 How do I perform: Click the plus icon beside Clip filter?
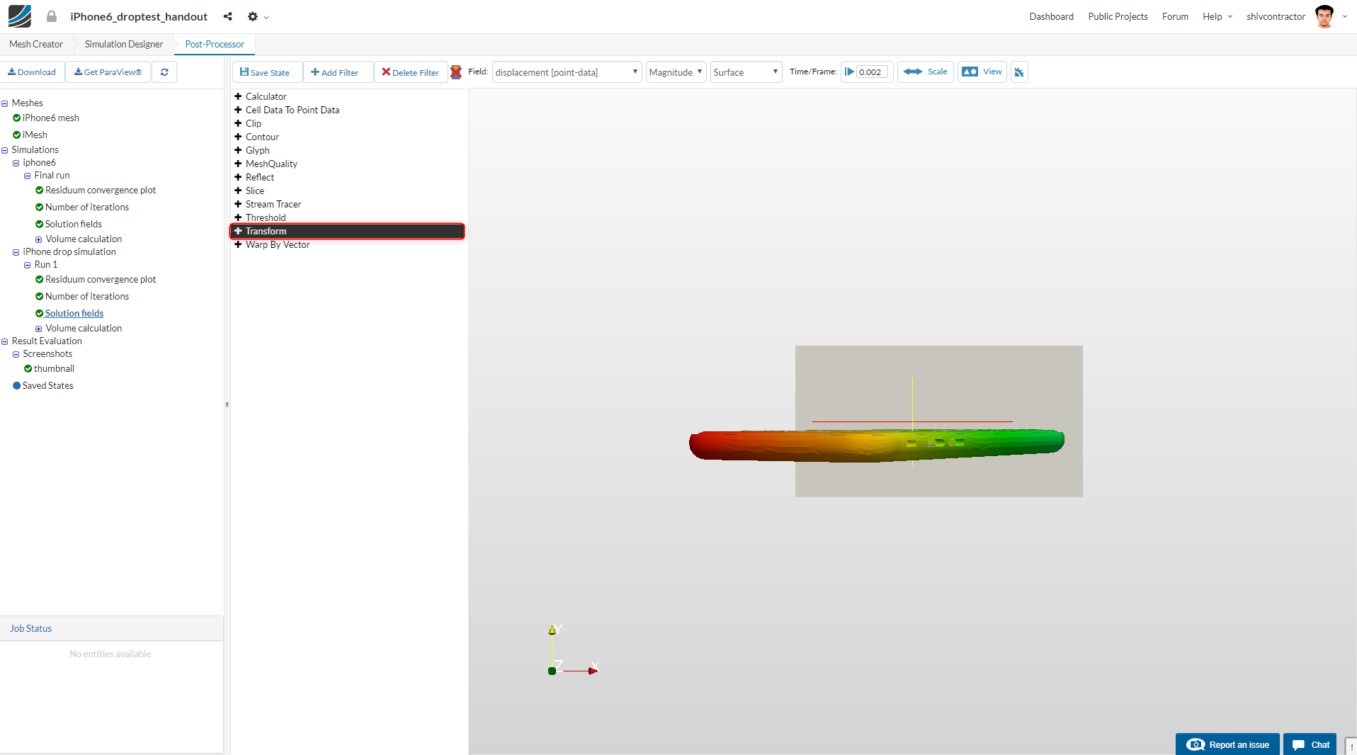point(238,123)
